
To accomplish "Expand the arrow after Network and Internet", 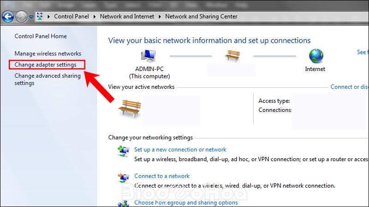I will [x=160, y=17].
